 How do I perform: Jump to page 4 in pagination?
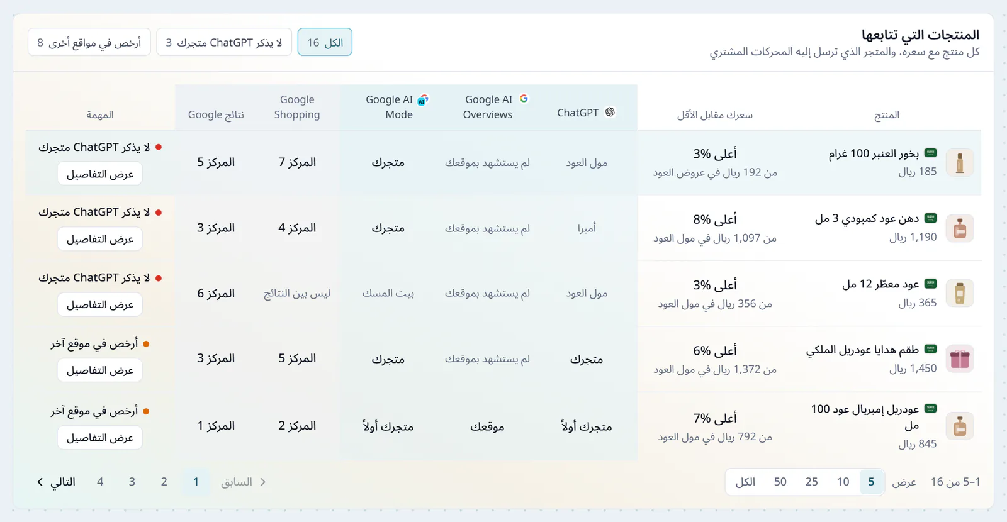point(100,482)
